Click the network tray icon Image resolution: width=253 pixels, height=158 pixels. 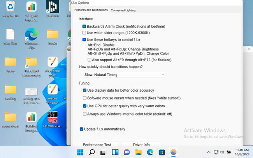tap(216, 152)
